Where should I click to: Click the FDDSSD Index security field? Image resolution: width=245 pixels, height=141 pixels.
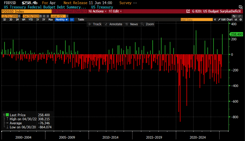pyautogui.click(x=26, y=11)
